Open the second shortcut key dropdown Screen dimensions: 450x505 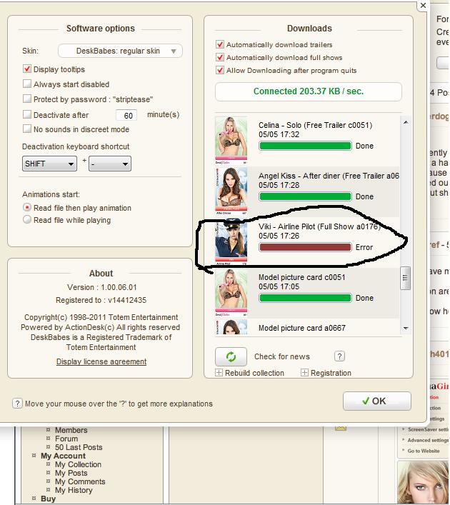tap(110, 164)
